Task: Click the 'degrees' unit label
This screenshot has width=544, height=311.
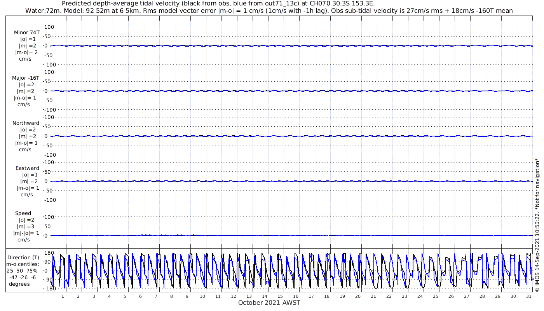Action: point(19,284)
